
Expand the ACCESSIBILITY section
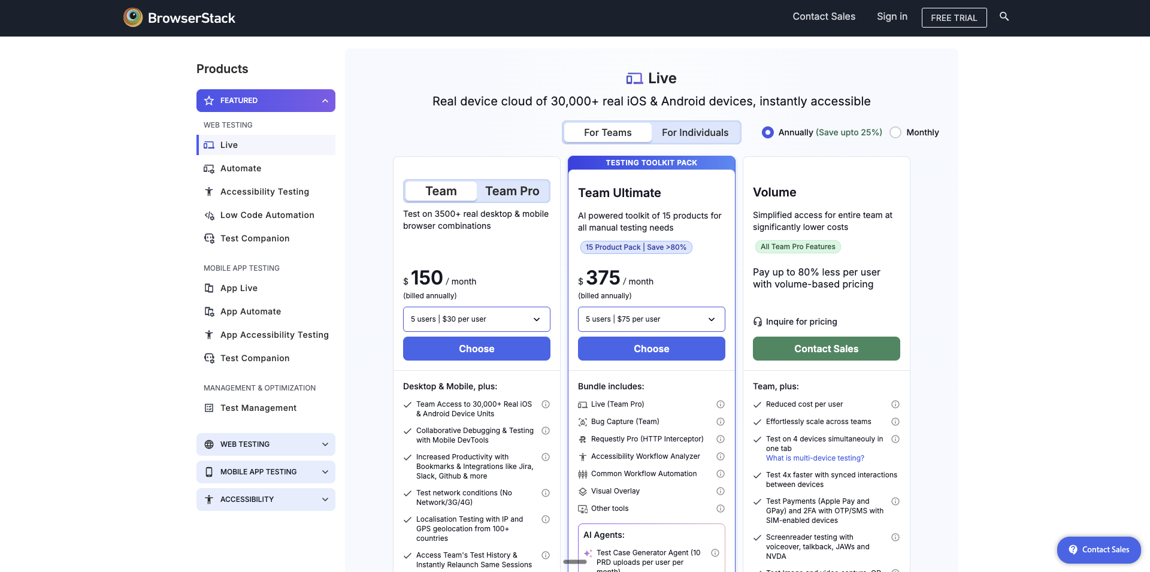coord(266,500)
